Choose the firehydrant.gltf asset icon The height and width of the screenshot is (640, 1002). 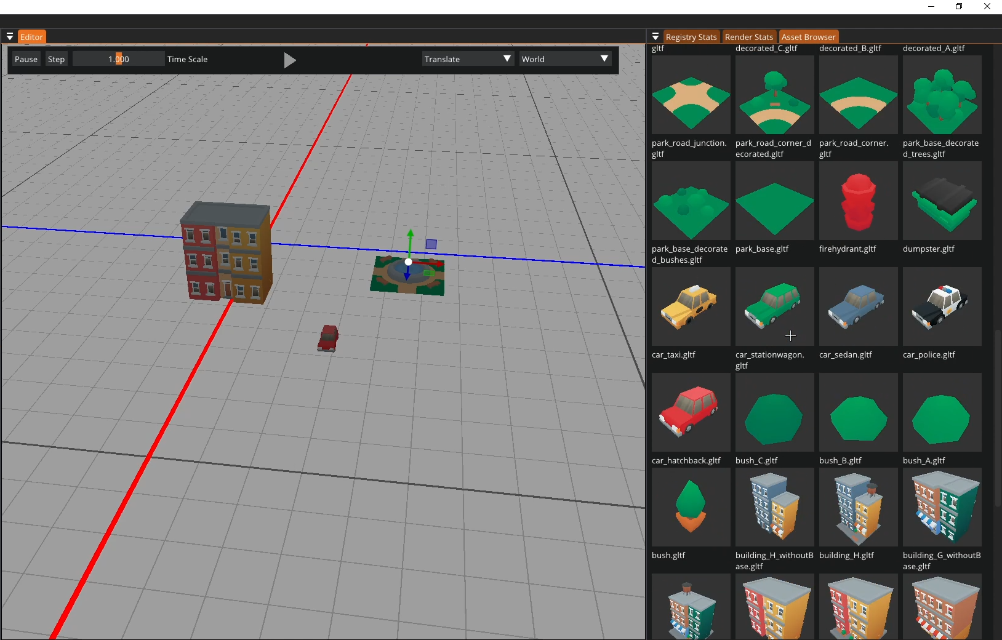point(858,201)
